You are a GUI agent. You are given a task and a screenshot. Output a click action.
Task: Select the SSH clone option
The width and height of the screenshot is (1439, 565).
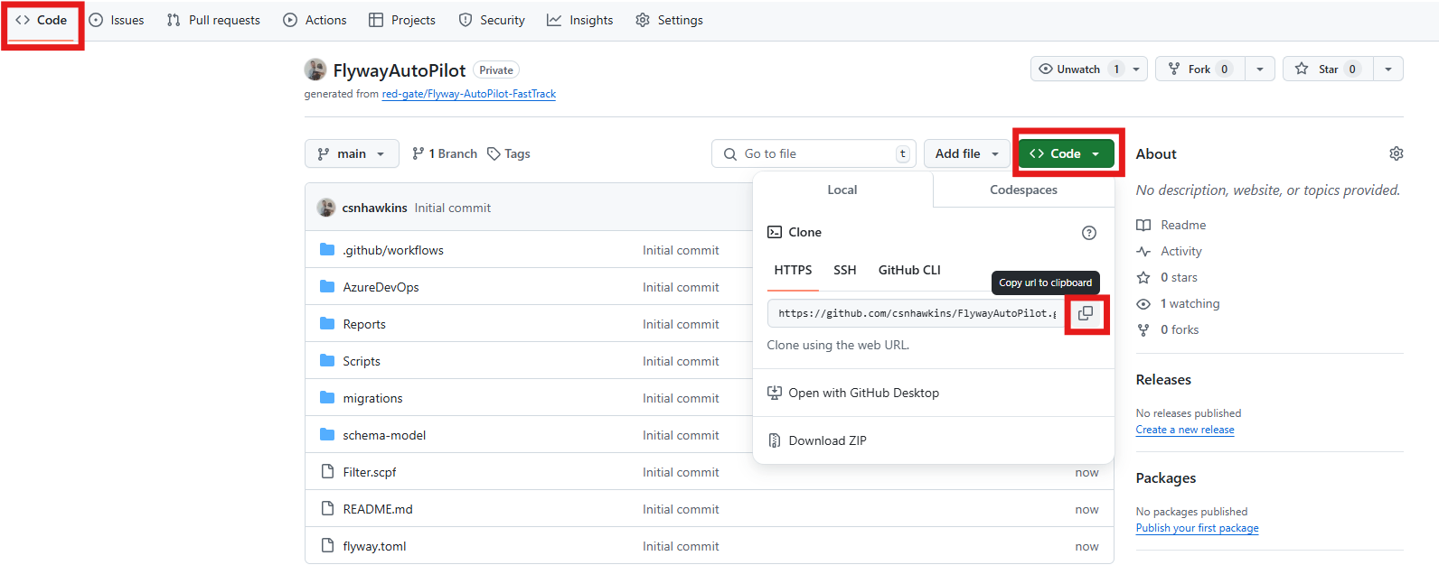[x=844, y=270]
